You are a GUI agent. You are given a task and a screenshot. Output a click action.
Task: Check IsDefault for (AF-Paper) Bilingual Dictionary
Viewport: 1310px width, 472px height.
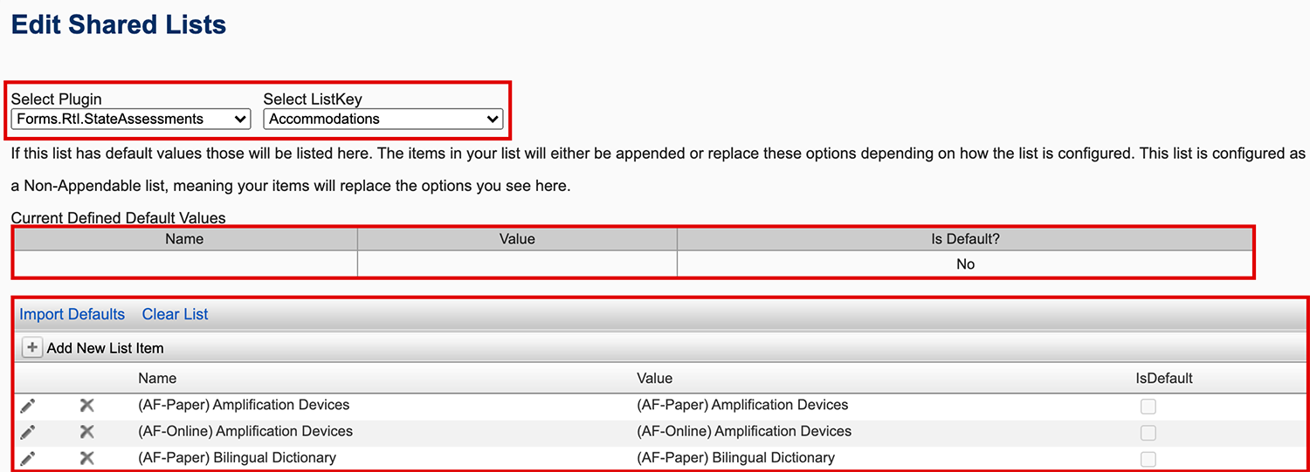coord(1148,459)
